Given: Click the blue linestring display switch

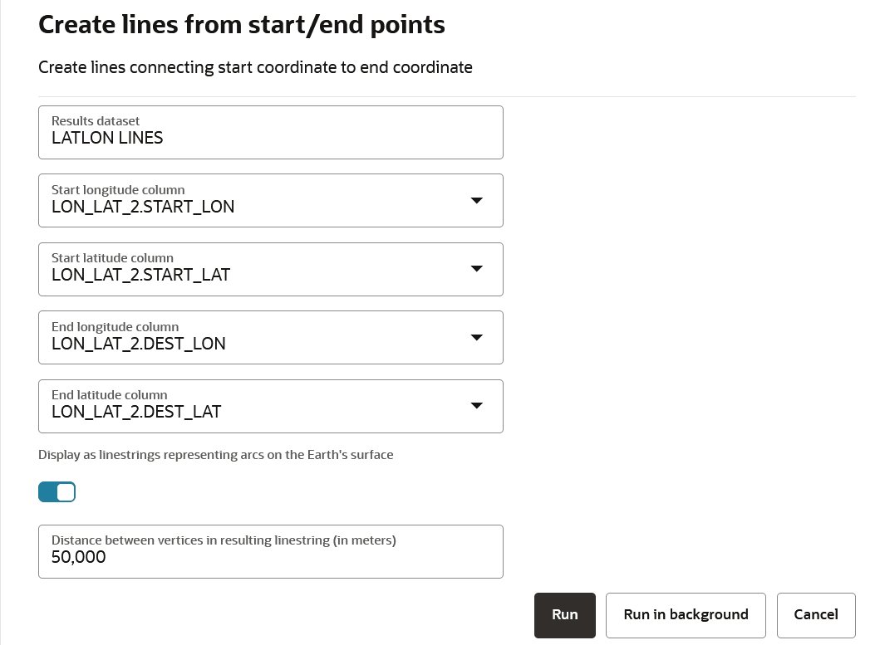Looking at the screenshot, I should click(x=57, y=491).
